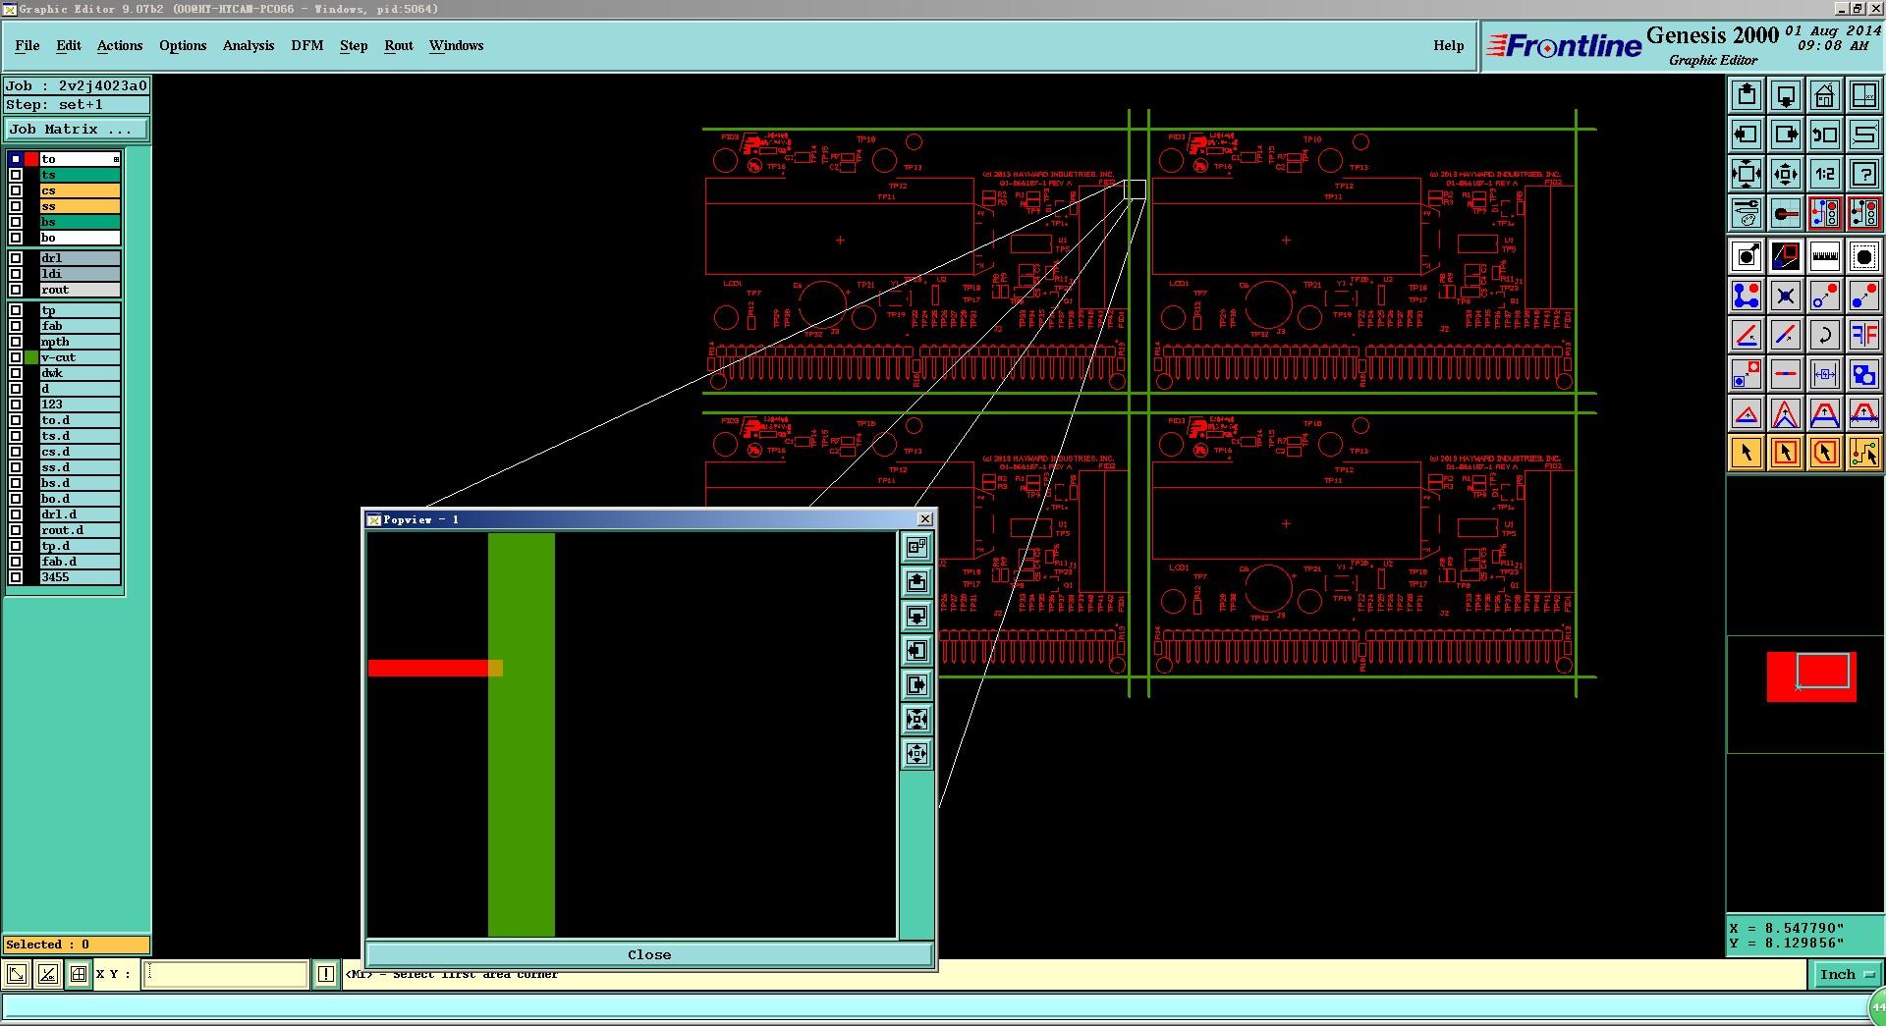
Task: Click the ruler measure tool icon
Action: [1825, 256]
